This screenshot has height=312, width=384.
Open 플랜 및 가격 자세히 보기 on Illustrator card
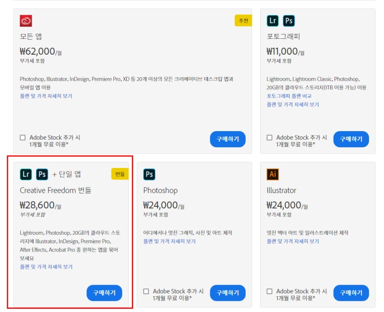[293, 241]
